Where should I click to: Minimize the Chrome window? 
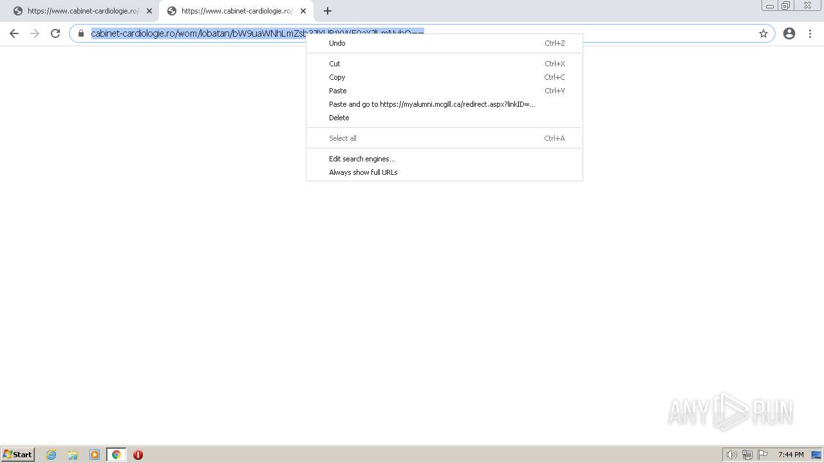click(x=770, y=5)
